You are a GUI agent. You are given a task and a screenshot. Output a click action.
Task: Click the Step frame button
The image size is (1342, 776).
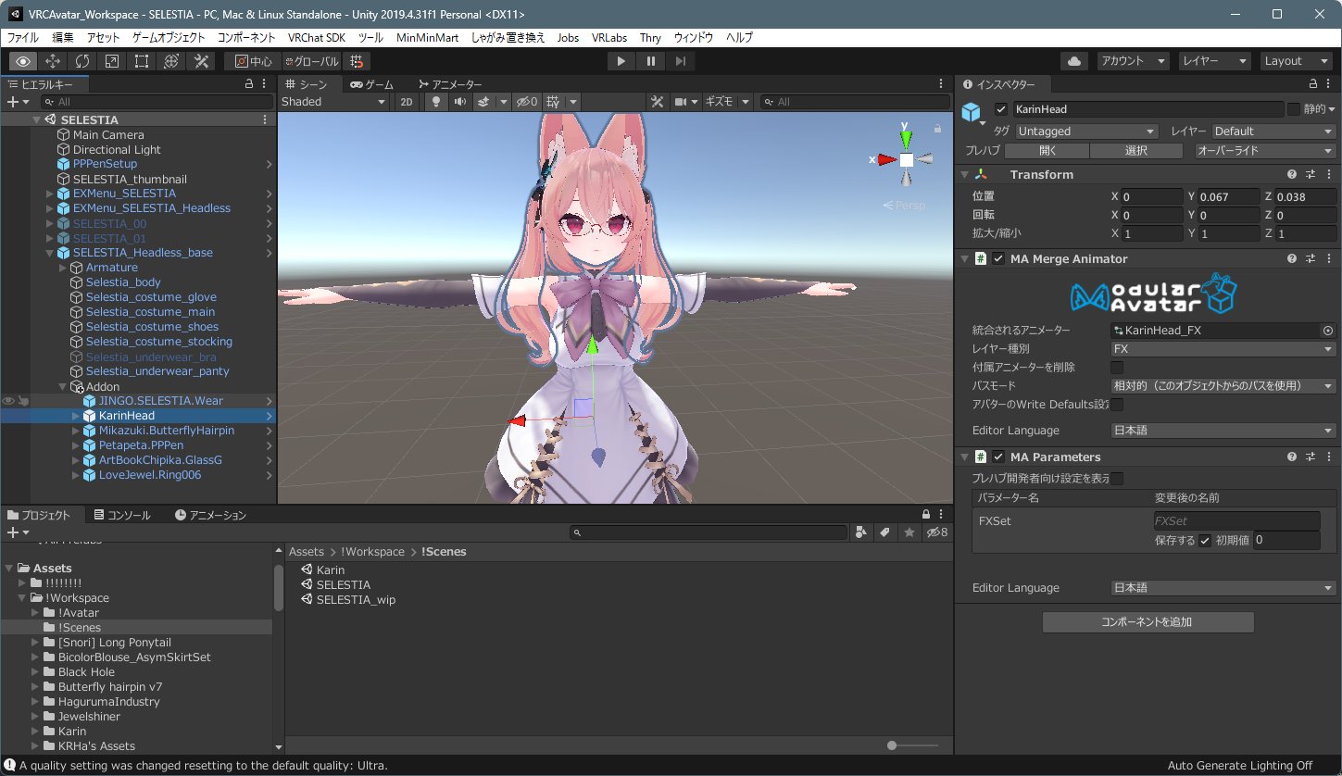tap(681, 61)
